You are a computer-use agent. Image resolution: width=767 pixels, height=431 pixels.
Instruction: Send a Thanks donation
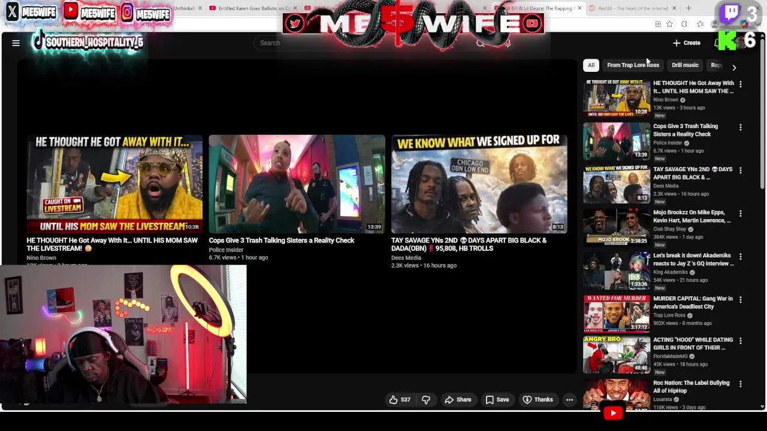point(537,400)
